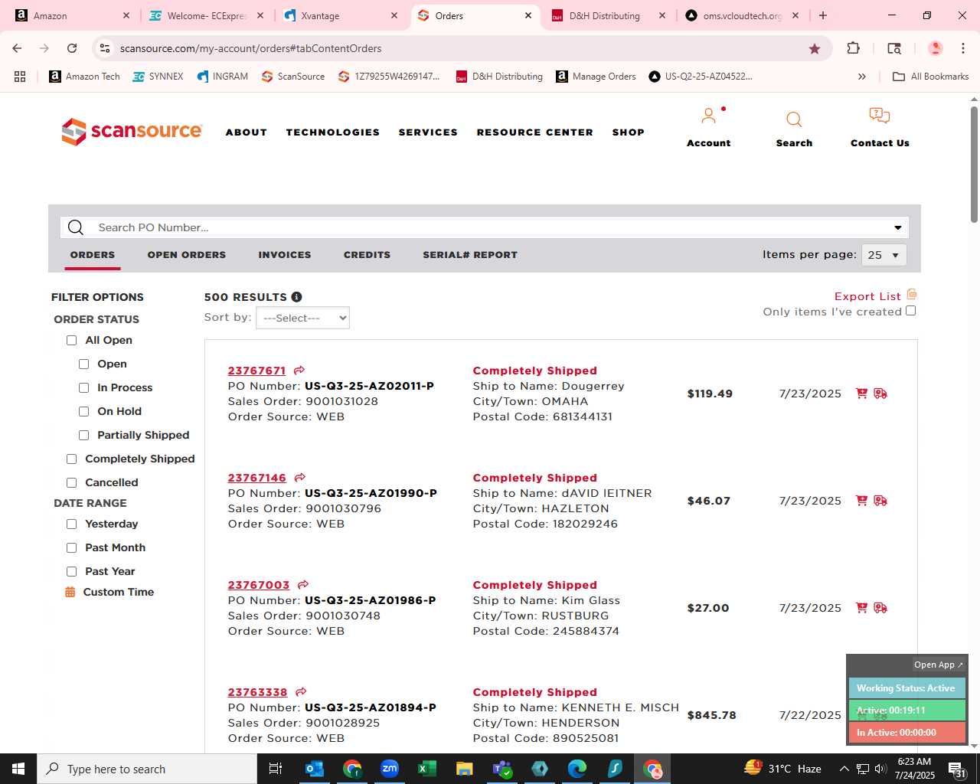
Task: Click share arrow icon next to order 23763338
Action: point(301,692)
